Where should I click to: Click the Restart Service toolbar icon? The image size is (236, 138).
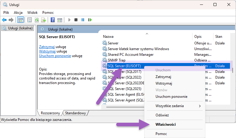[x=90, y=20]
